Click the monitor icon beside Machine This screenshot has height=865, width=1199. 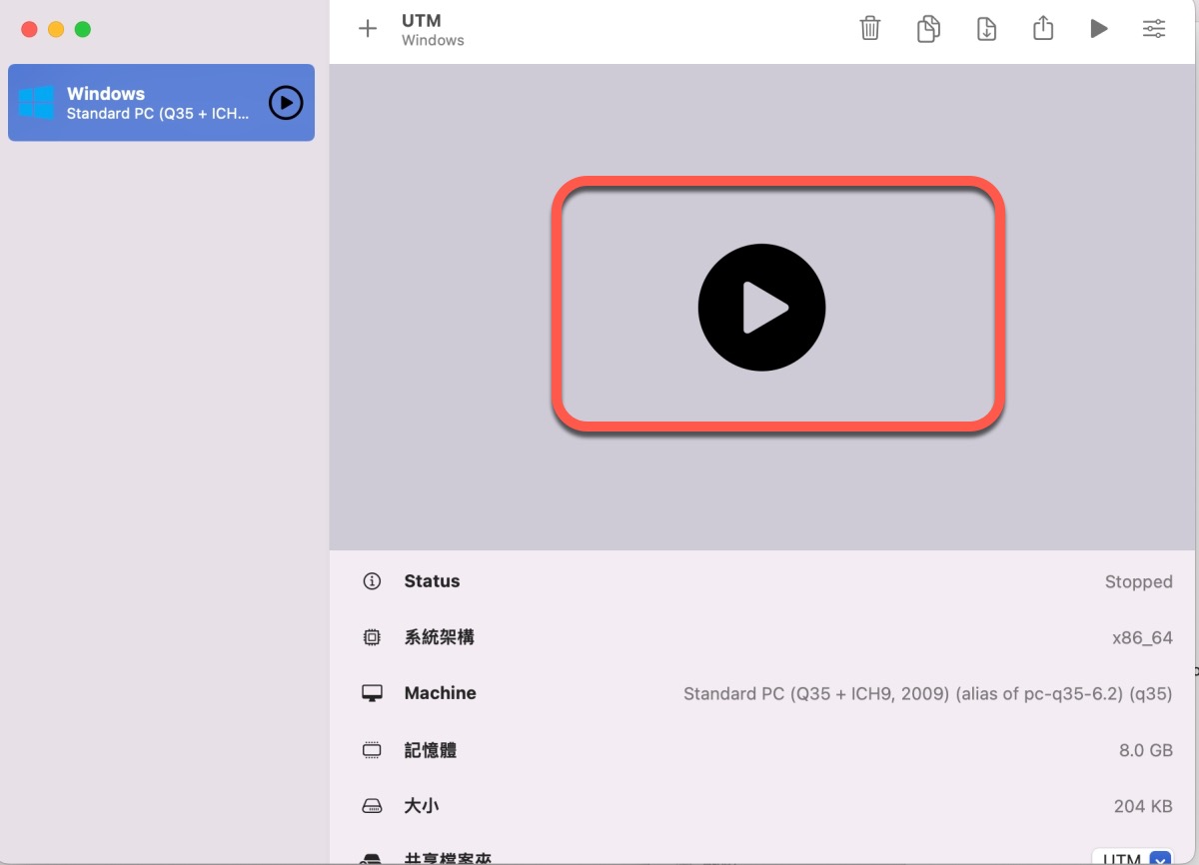(x=372, y=693)
